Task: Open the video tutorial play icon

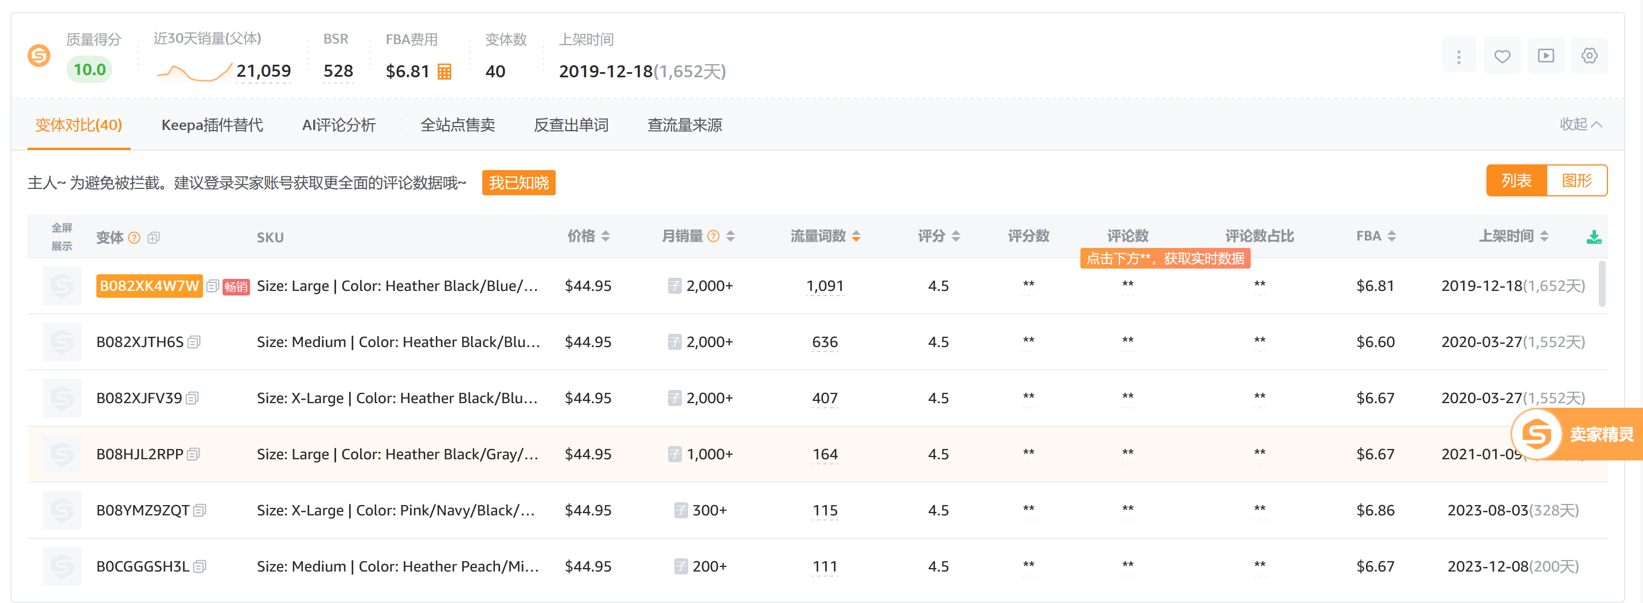Action: click(x=1546, y=56)
